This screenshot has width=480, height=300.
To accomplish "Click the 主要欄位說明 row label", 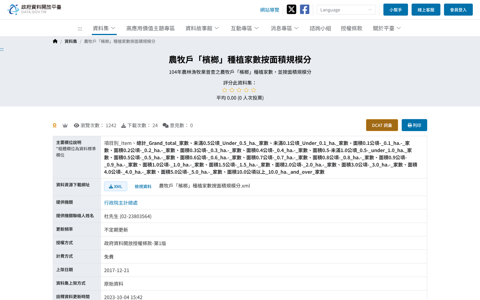I will tap(69, 142).
